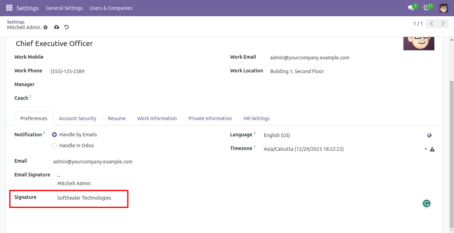Click the Grammarly round icon
This screenshot has height=233, width=454.
[427, 203]
